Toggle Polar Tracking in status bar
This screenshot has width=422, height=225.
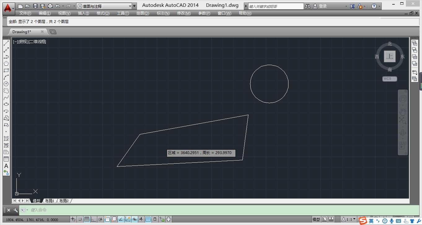click(x=101, y=219)
